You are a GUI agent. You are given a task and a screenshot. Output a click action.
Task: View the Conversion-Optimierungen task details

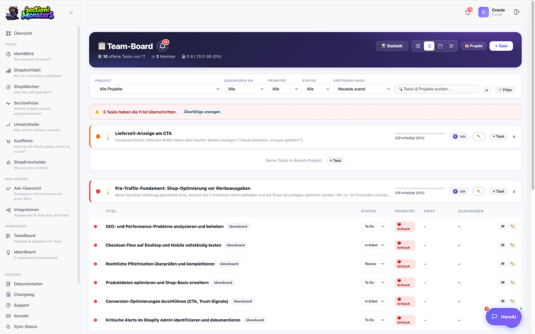click(502, 301)
